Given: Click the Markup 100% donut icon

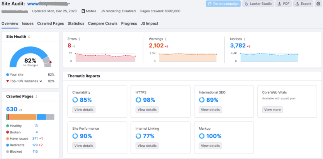Looking at the screenshot, I should coord(202,136).
